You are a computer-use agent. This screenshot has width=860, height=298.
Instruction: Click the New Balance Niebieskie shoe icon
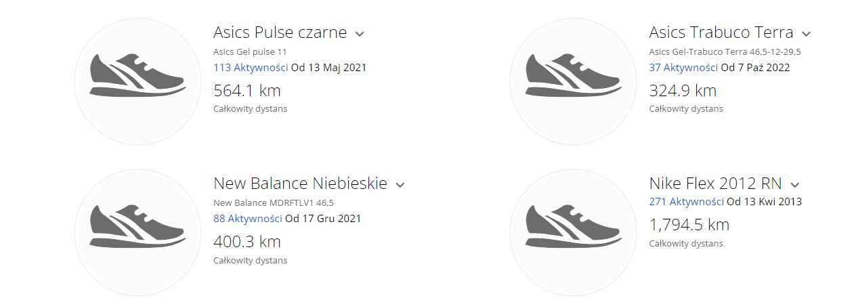tap(137, 232)
